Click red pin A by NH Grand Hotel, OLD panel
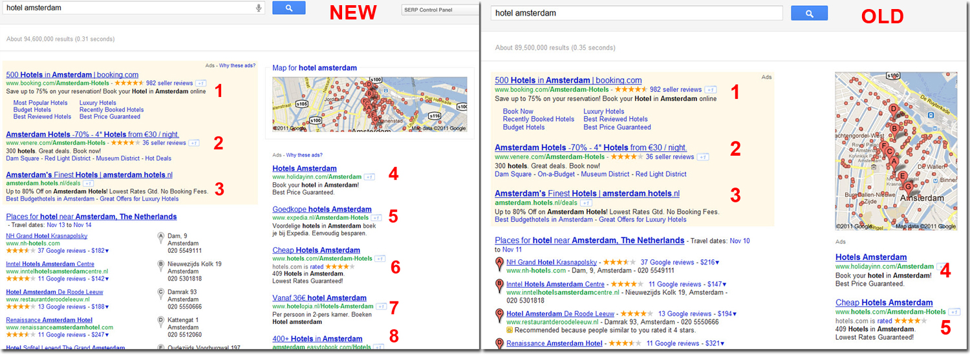Image resolution: width=970 pixels, height=355 pixels. point(499,263)
